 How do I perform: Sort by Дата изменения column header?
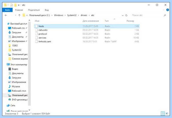click(91, 21)
